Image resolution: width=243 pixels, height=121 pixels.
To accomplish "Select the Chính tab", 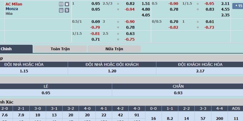I will (x=9, y=49).
